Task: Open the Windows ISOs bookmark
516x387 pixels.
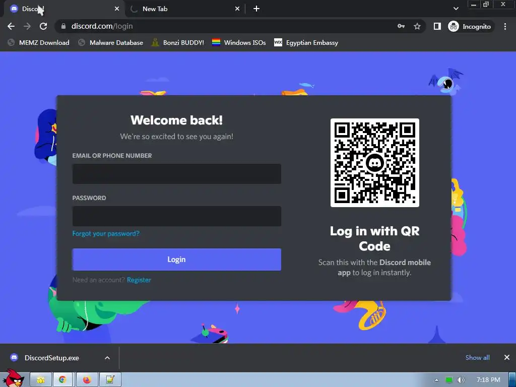Action: [x=239, y=43]
